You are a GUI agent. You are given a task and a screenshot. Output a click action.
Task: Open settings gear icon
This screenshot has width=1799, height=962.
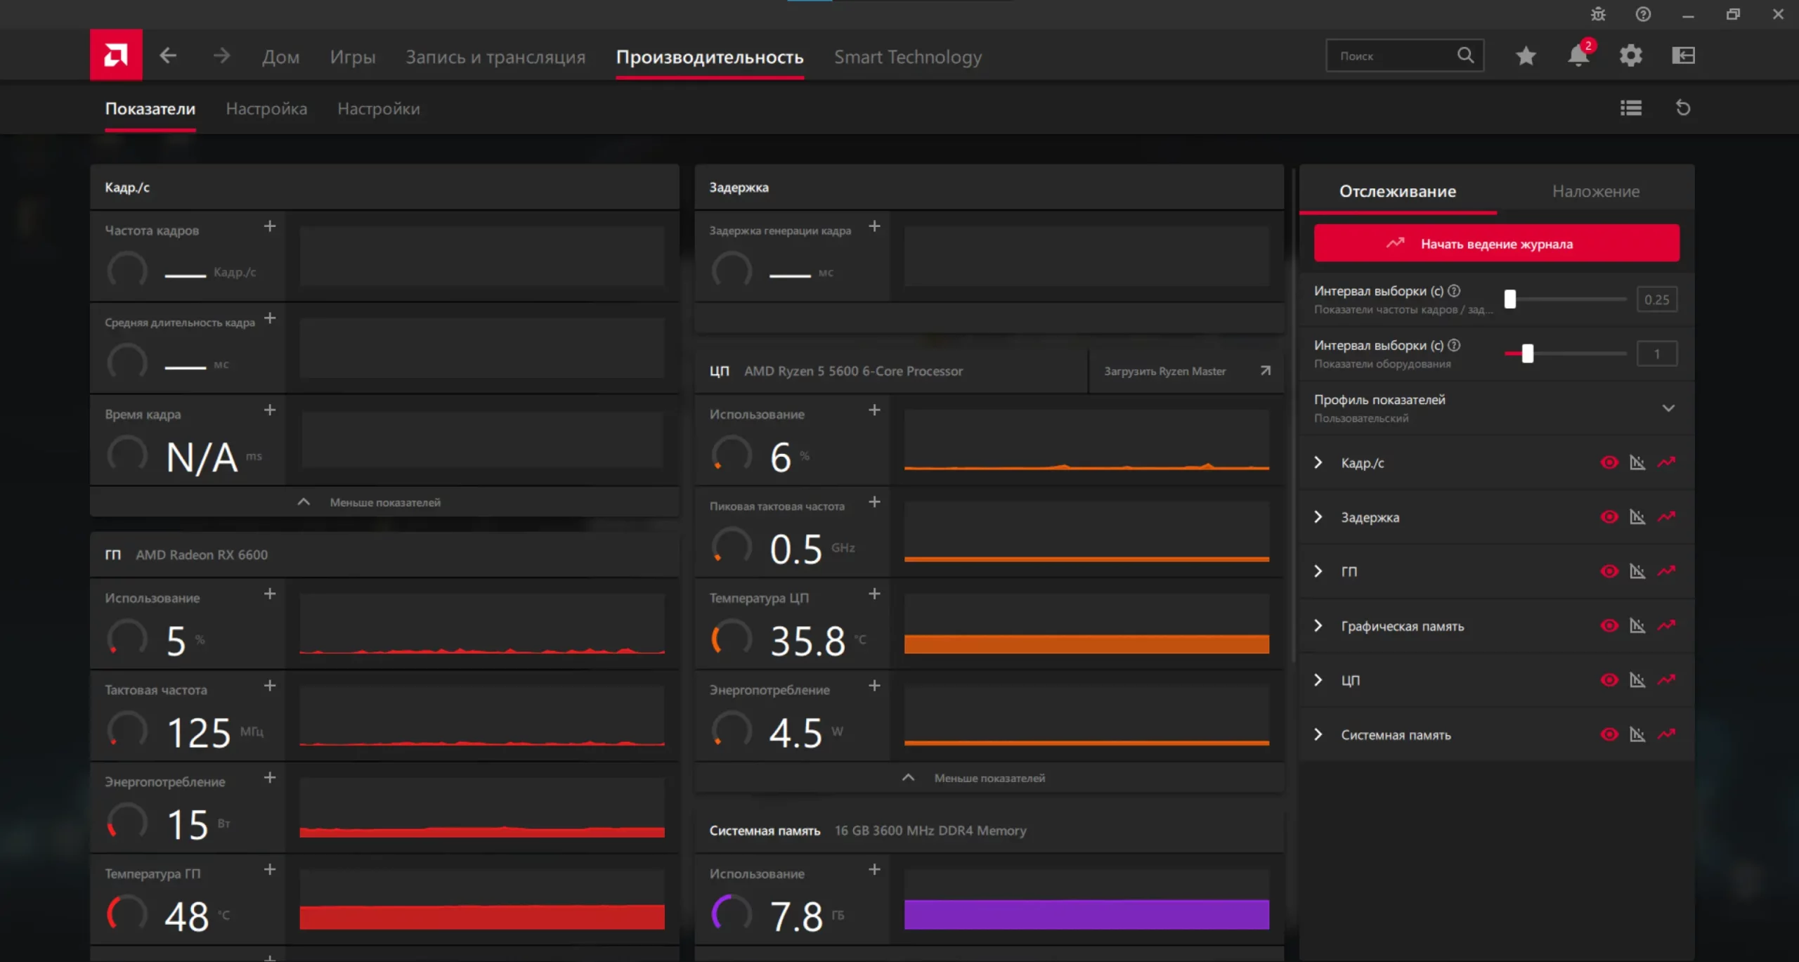coord(1630,56)
